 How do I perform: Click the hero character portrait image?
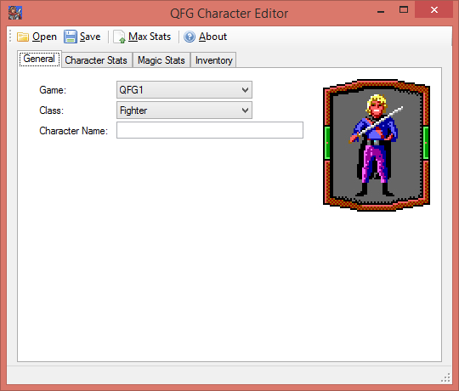(377, 144)
